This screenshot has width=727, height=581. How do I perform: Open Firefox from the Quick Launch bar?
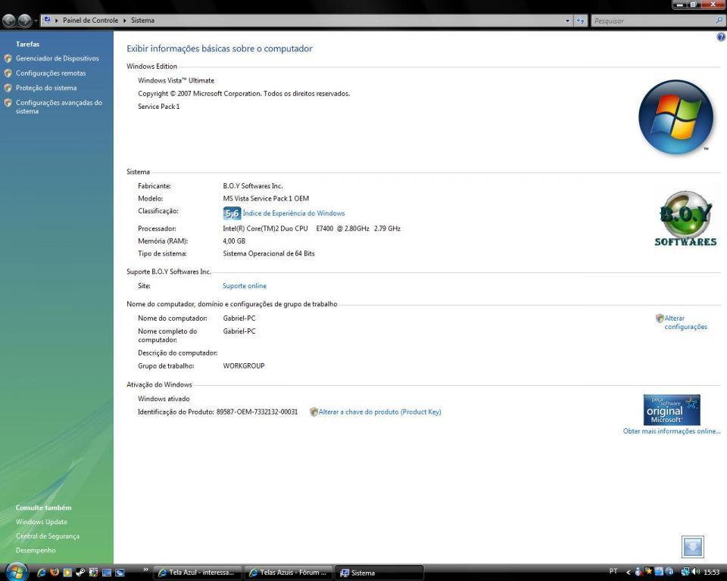(x=55, y=573)
